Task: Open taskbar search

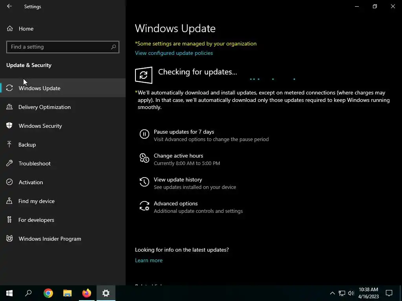Action: (x=28, y=293)
